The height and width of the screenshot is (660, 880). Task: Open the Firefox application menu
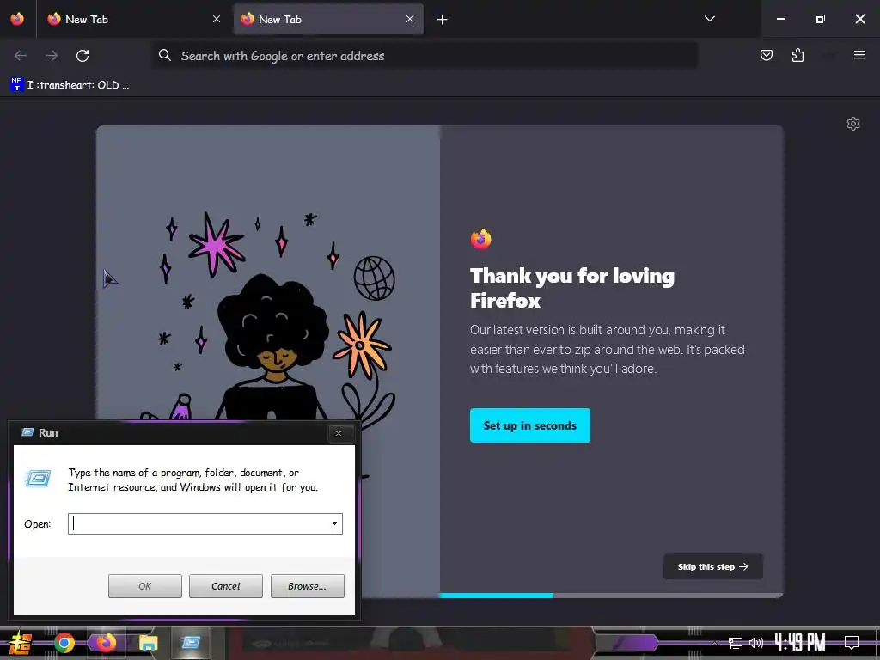[859, 55]
